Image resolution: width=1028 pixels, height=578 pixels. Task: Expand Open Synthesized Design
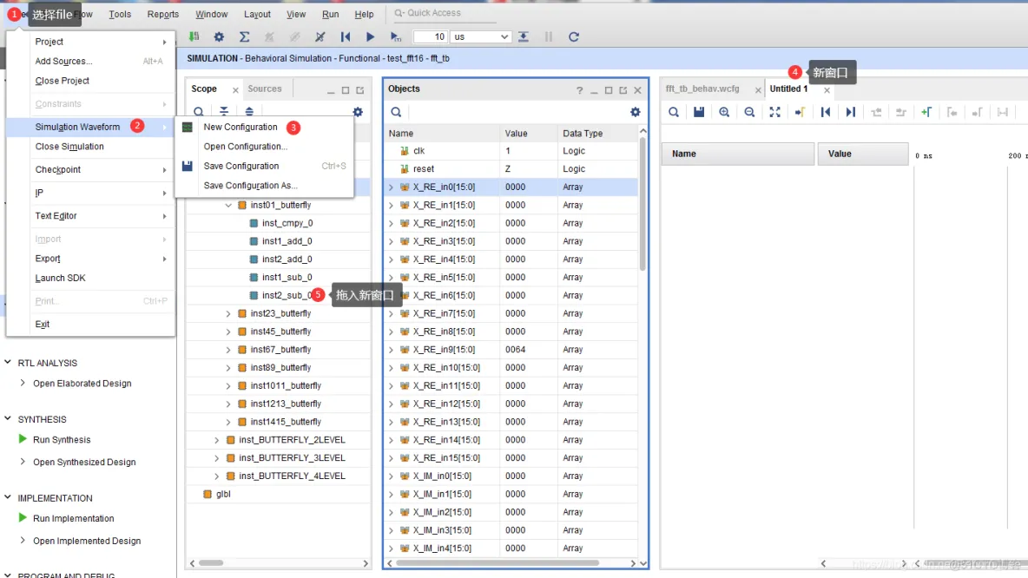click(23, 462)
